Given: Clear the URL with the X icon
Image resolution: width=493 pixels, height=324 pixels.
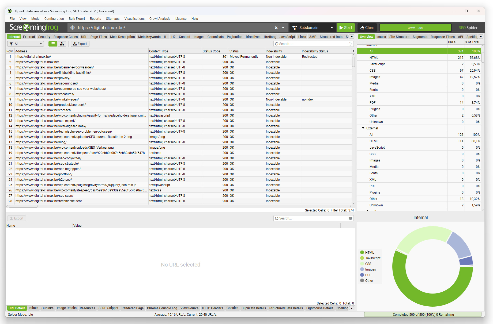Looking at the screenshot, I should tap(276, 28).
